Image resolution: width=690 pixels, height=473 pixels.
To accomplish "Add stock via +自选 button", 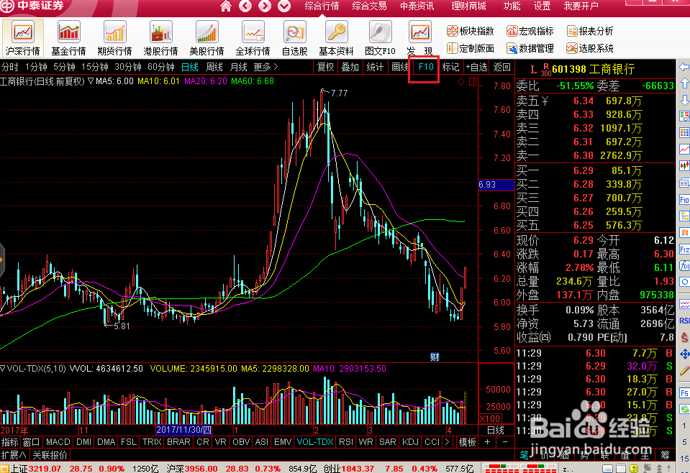I will [476, 68].
